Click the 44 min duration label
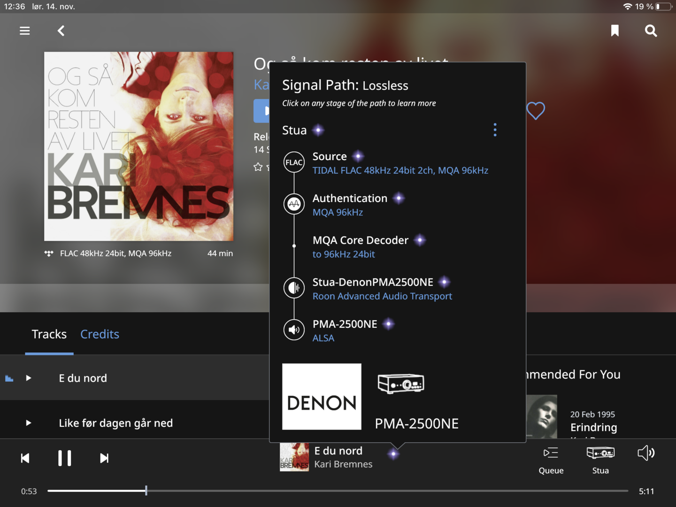The width and height of the screenshot is (676, 507). tap(220, 253)
